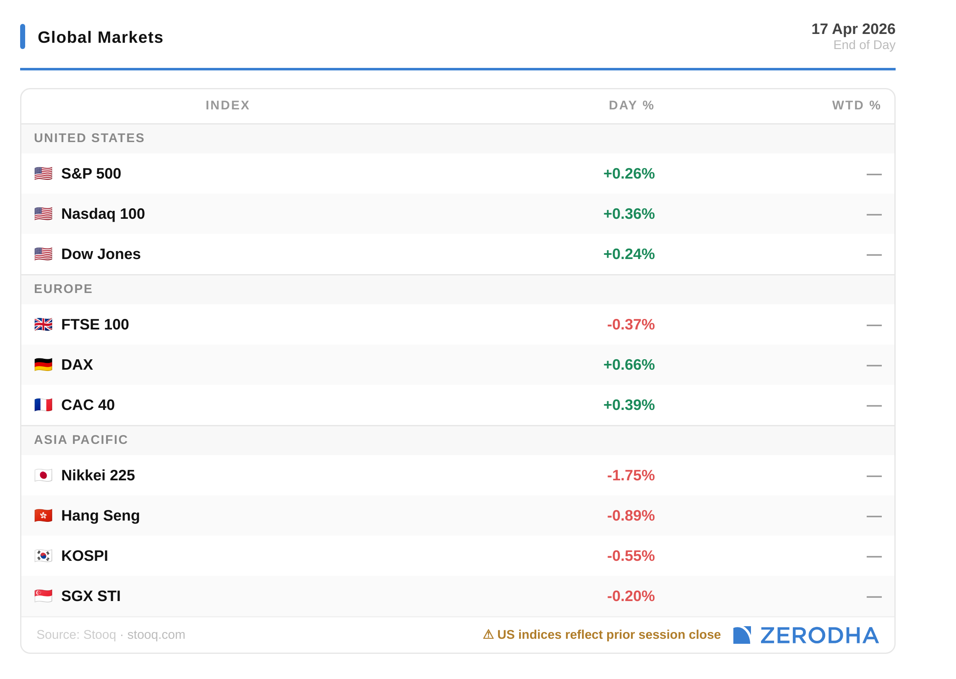Click the Hong Kong flag beside Hang Seng
Image resolution: width=956 pixels, height=679 pixels.
coord(43,516)
